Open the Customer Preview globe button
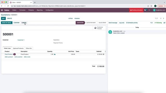166x93 pixels. [99, 28]
